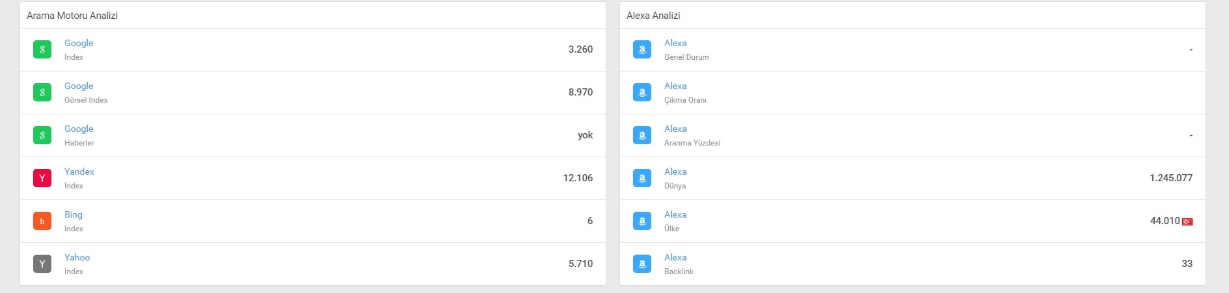This screenshot has height=293, width=1229.
Task: Click the Google Haberler green icon
Action: pyautogui.click(x=42, y=135)
